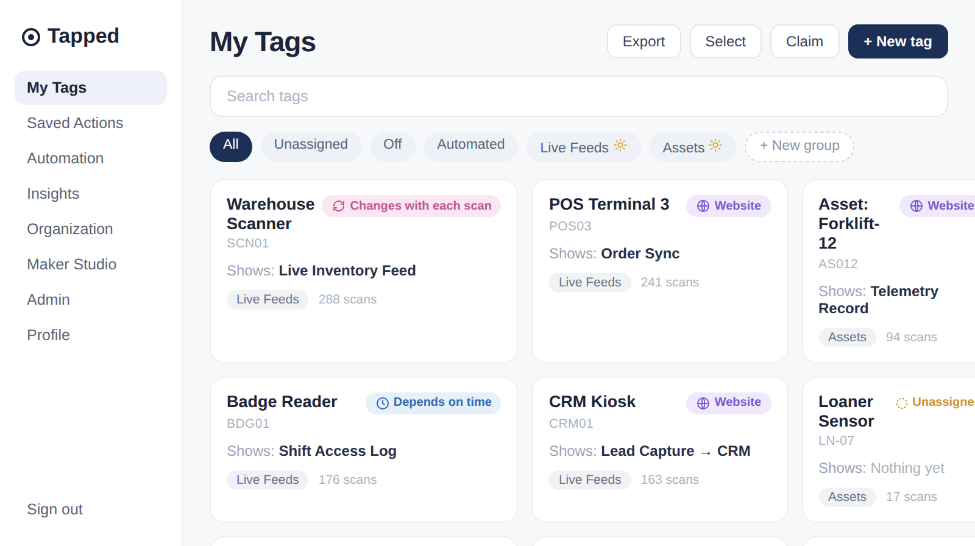Click Live Feeds chip on POS Terminal 3
The width and height of the screenshot is (975, 546).
pos(590,282)
